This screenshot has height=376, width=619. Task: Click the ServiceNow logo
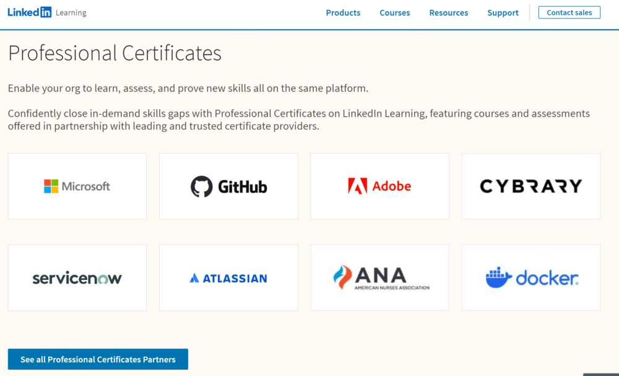click(x=77, y=278)
